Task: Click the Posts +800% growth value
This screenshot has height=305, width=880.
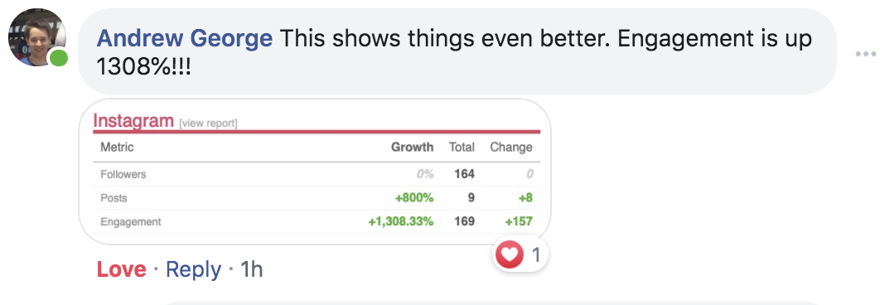Action: click(x=414, y=198)
